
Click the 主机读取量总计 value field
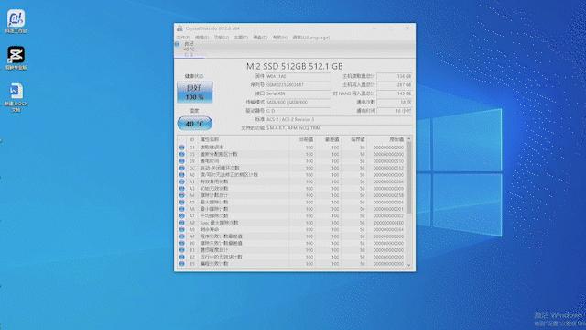pyautogui.click(x=395, y=76)
